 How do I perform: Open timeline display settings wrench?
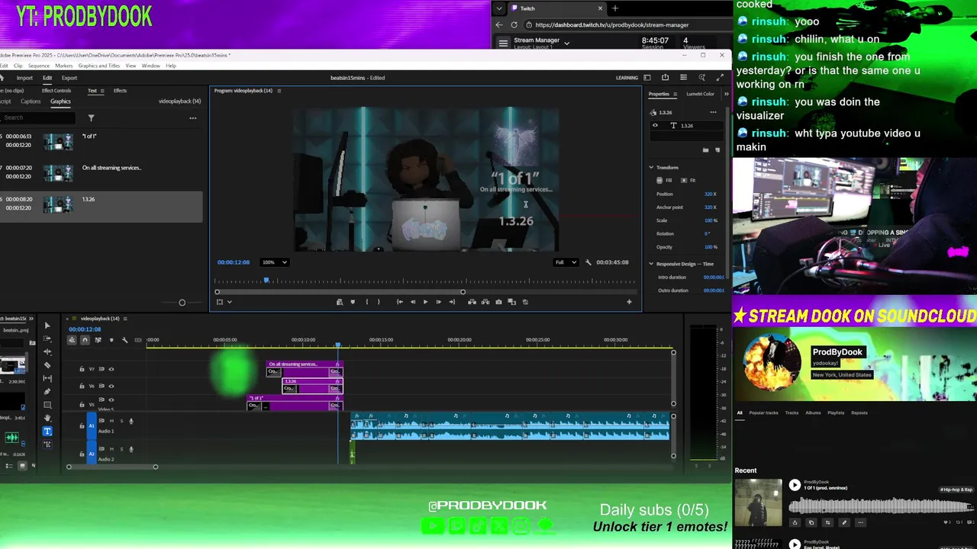pyautogui.click(x=124, y=340)
